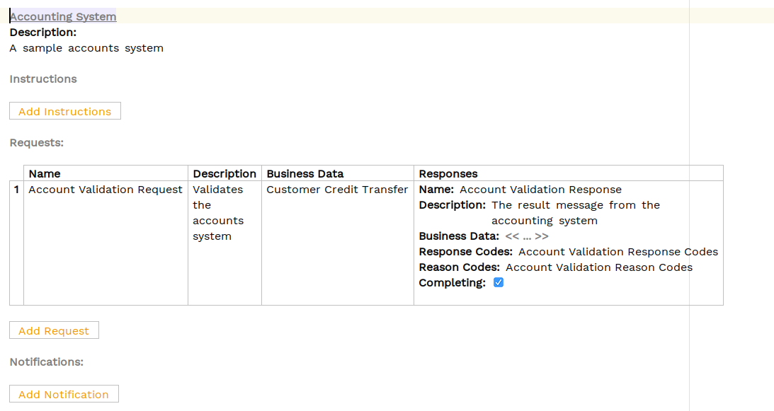Viewport: 774px width, 411px height.
Task: Click the Add Instructions button
Action: tap(65, 111)
